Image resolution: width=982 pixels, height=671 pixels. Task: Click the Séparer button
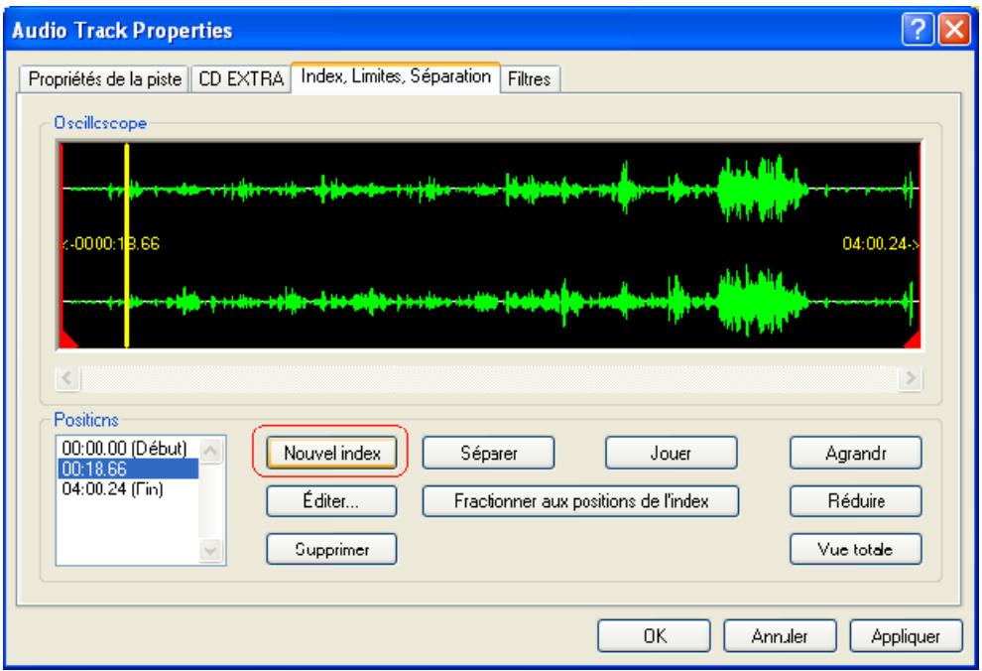(488, 453)
